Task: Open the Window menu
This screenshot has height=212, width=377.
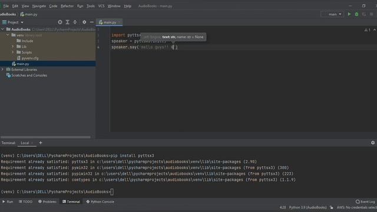Action: click(x=114, y=6)
